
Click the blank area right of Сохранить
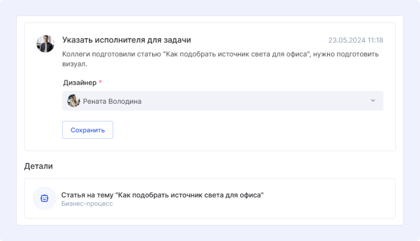pos(243,130)
